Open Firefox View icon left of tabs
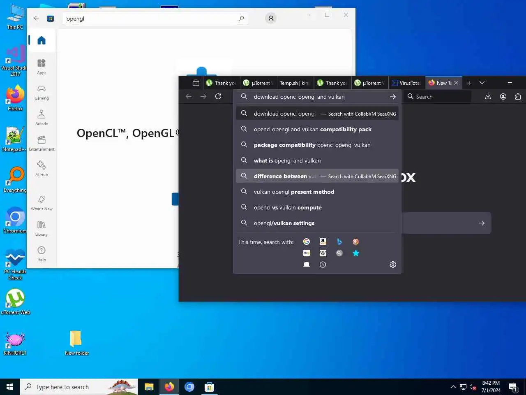This screenshot has width=526, height=395. (x=196, y=83)
